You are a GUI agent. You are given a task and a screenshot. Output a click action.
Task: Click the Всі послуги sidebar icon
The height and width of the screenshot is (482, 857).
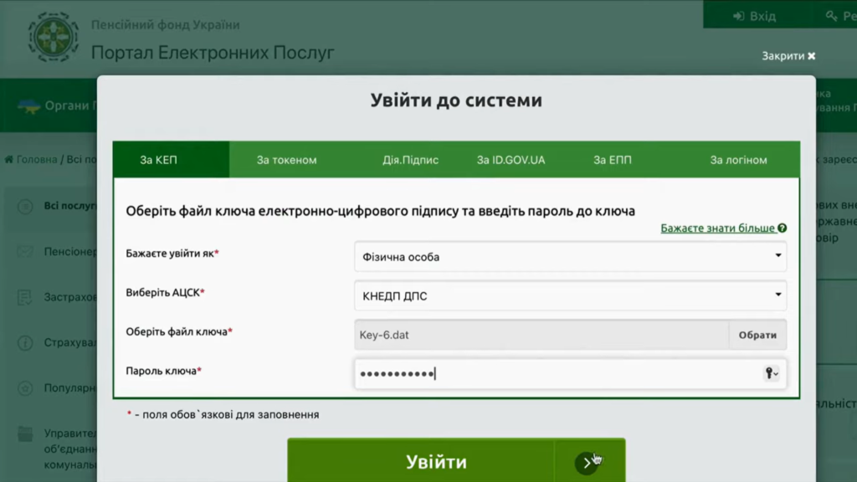tap(25, 206)
